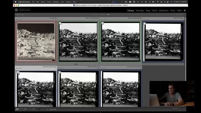Select the first thumbnail in the bottom row

click(x=36, y=89)
